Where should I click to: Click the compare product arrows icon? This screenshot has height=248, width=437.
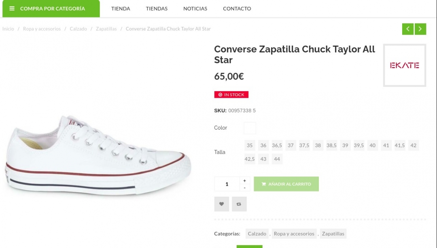pos(239,204)
